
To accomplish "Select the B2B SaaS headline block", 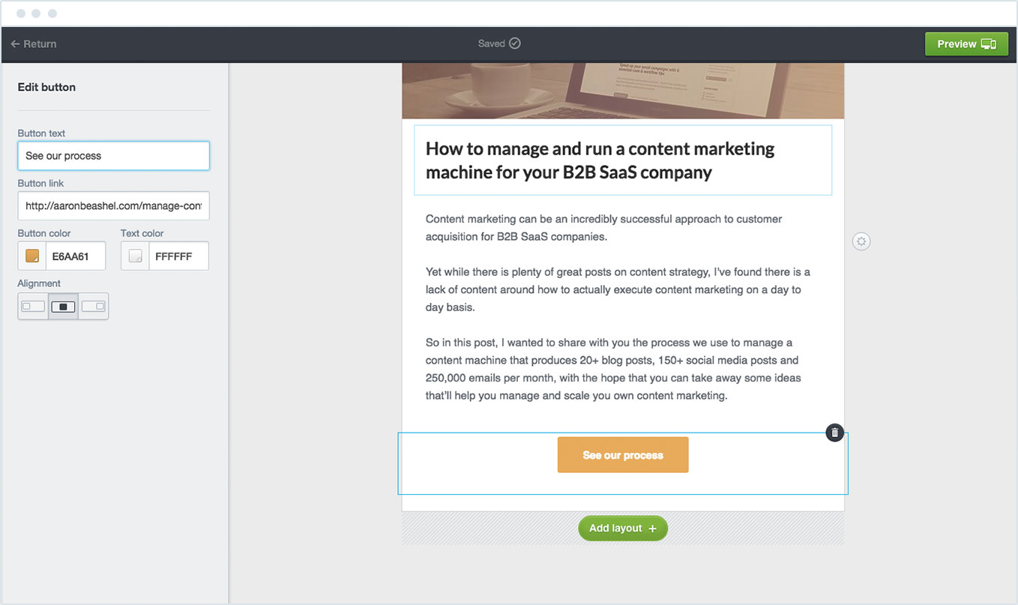I will 622,160.
